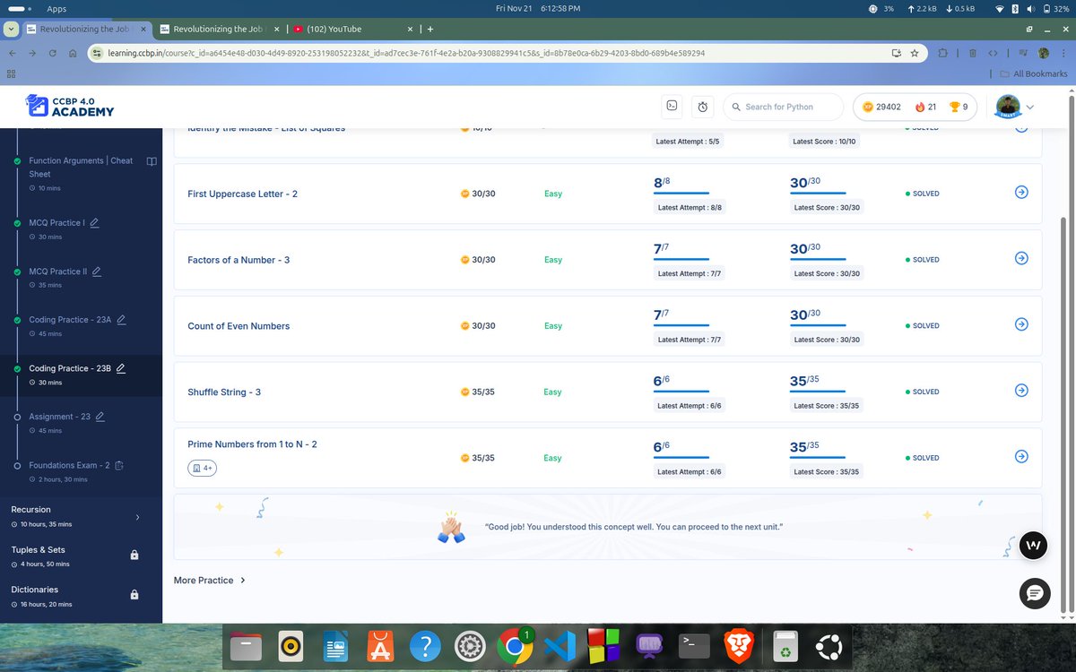1076x672 pixels.
Task: Click the Apps menu in top bar
Action: [56, 8]
